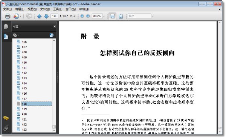Select bookmark 421

24,120
